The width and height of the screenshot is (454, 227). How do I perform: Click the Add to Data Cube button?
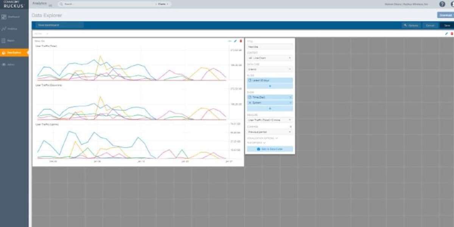270,149
